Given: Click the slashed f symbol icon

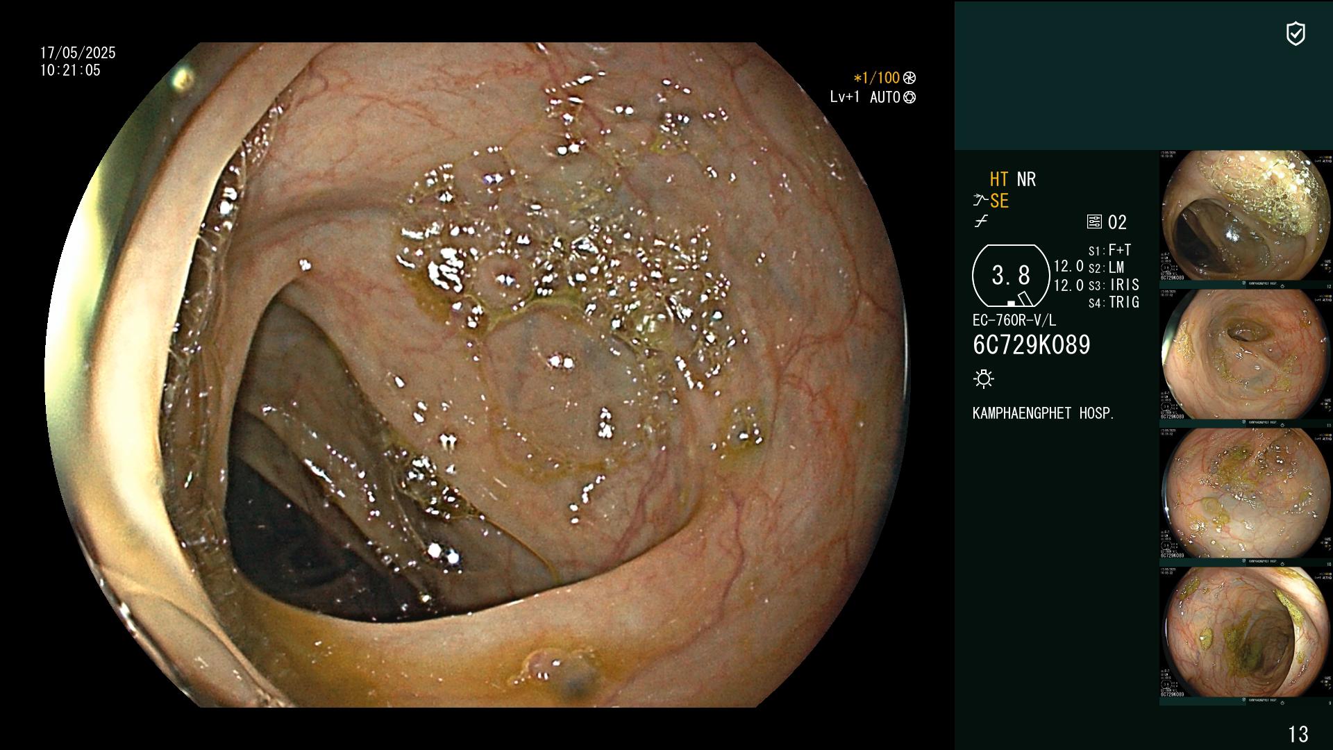Looking at the screenshot, I should click(x=980, y=222).
